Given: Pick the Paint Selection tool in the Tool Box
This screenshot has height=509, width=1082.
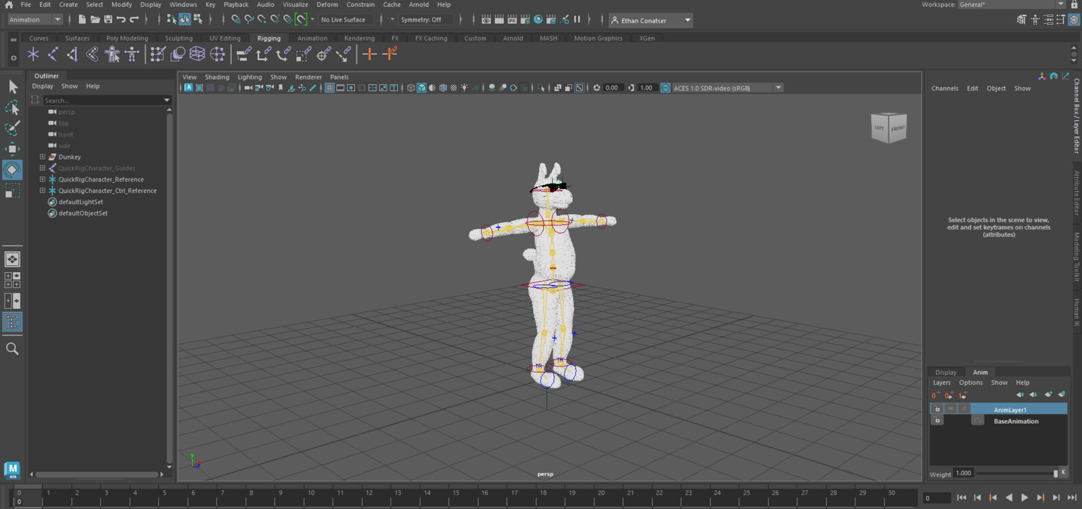Looking at the screenshot, I should point(12,128).
